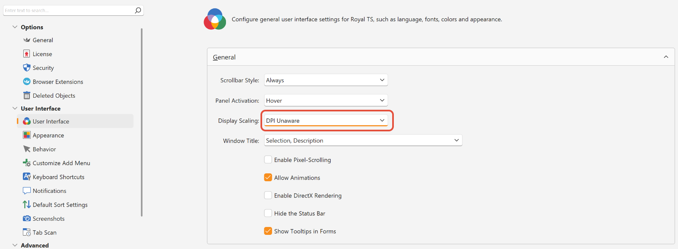Collapse the Options tree group
Image resolution: width=678 pixels, height=249 pixels.
(15, 27)
